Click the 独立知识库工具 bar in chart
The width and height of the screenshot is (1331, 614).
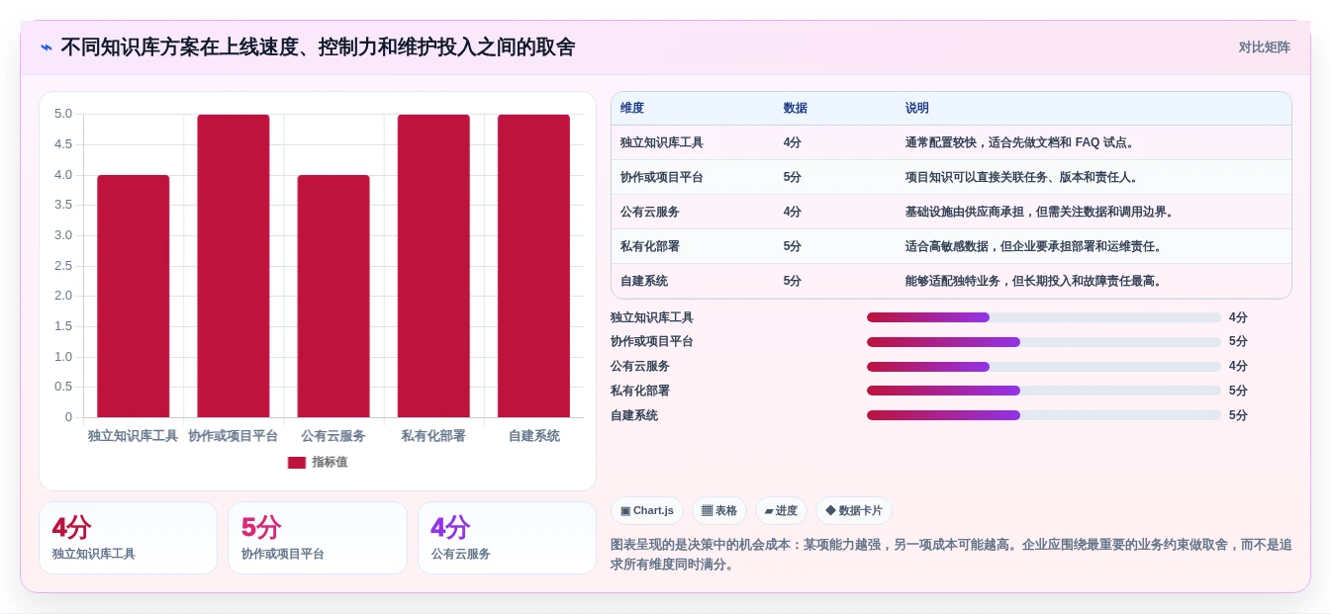(134, 296)
